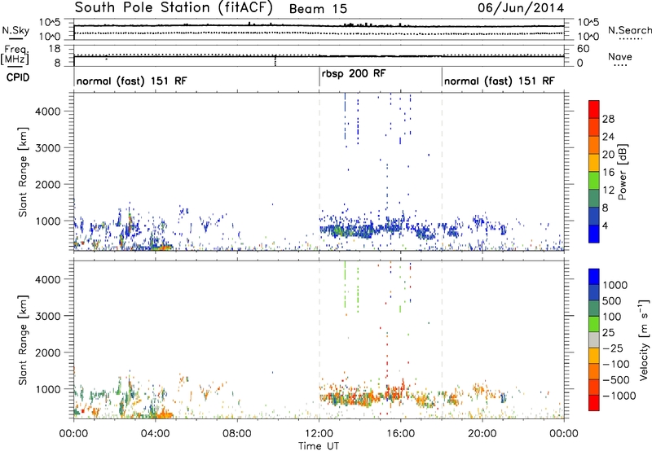Screen dimensions: 652x451
Task: Click the 'Velocity [m s-1]' colorbar title
Action: click(x=644, y=339)
